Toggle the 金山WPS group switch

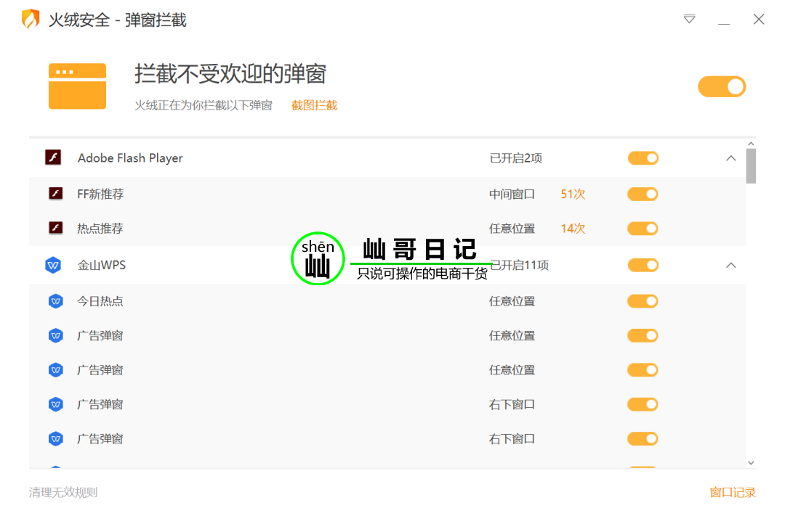[x=643, y=265]
